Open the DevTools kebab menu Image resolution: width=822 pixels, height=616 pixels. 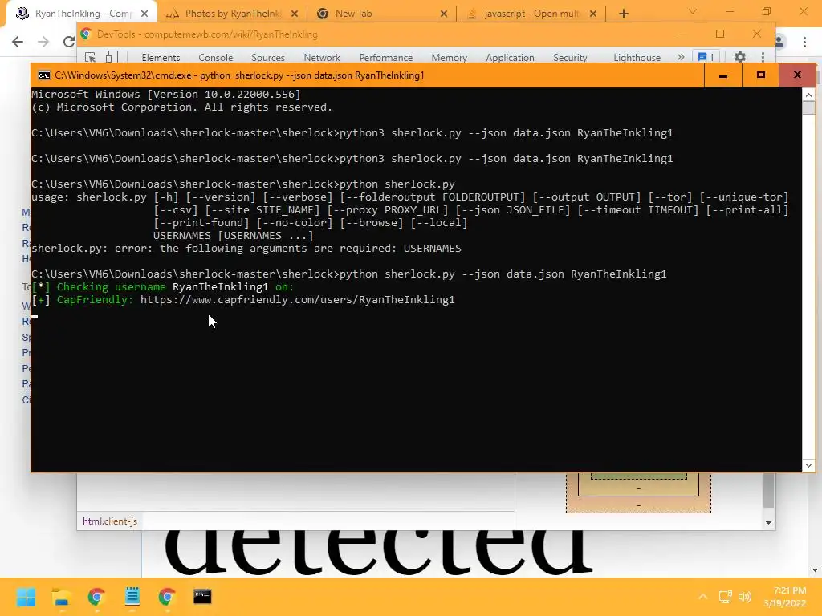coord(763,57)
